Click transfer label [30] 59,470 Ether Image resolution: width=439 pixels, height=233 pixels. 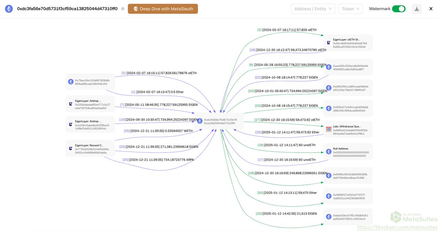click(x=287, y=192)
